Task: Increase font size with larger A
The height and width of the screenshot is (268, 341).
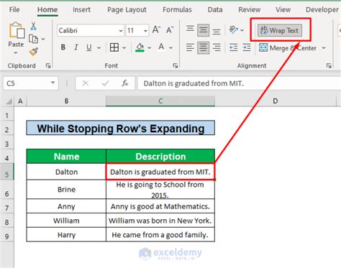Action: pyautogui.click(x=156, y=30)
